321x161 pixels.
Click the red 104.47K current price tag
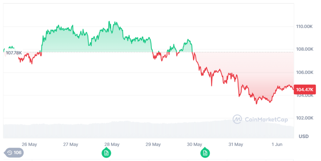coord(305,89)
